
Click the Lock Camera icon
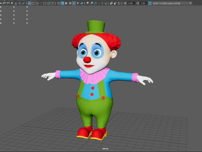(x=4, y=3)
